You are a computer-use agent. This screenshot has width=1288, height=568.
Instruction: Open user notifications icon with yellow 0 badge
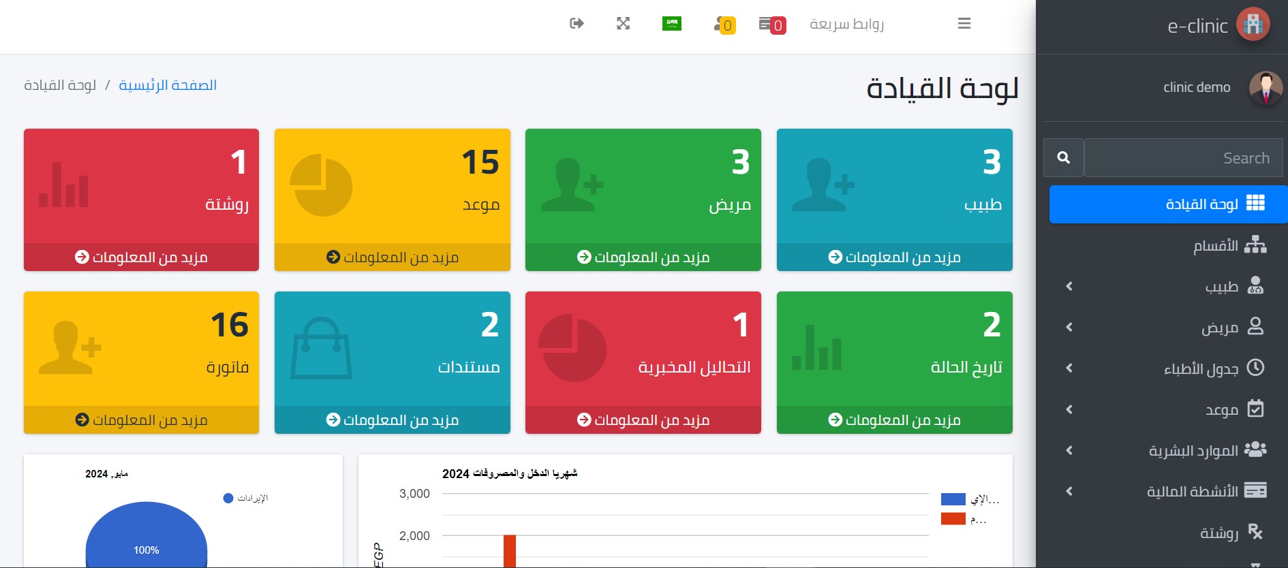pos(724,25)
